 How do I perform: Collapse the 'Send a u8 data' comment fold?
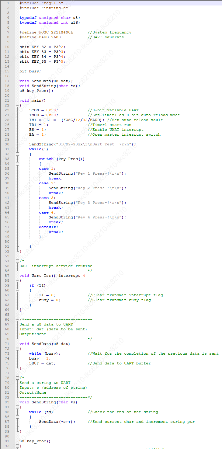(17, 319)
